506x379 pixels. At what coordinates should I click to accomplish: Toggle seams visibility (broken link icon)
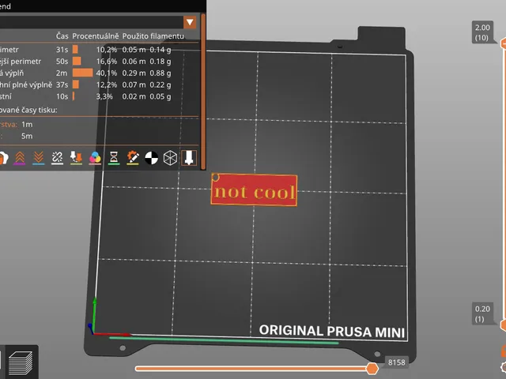tap(57, 158)
